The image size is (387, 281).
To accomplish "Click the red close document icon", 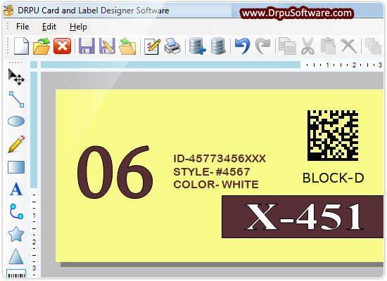I will click(x=62, y=46).
